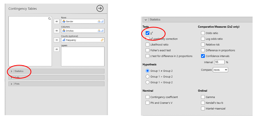
Task: Click the search magnifier in variable list
Action: tap(49, 19)
